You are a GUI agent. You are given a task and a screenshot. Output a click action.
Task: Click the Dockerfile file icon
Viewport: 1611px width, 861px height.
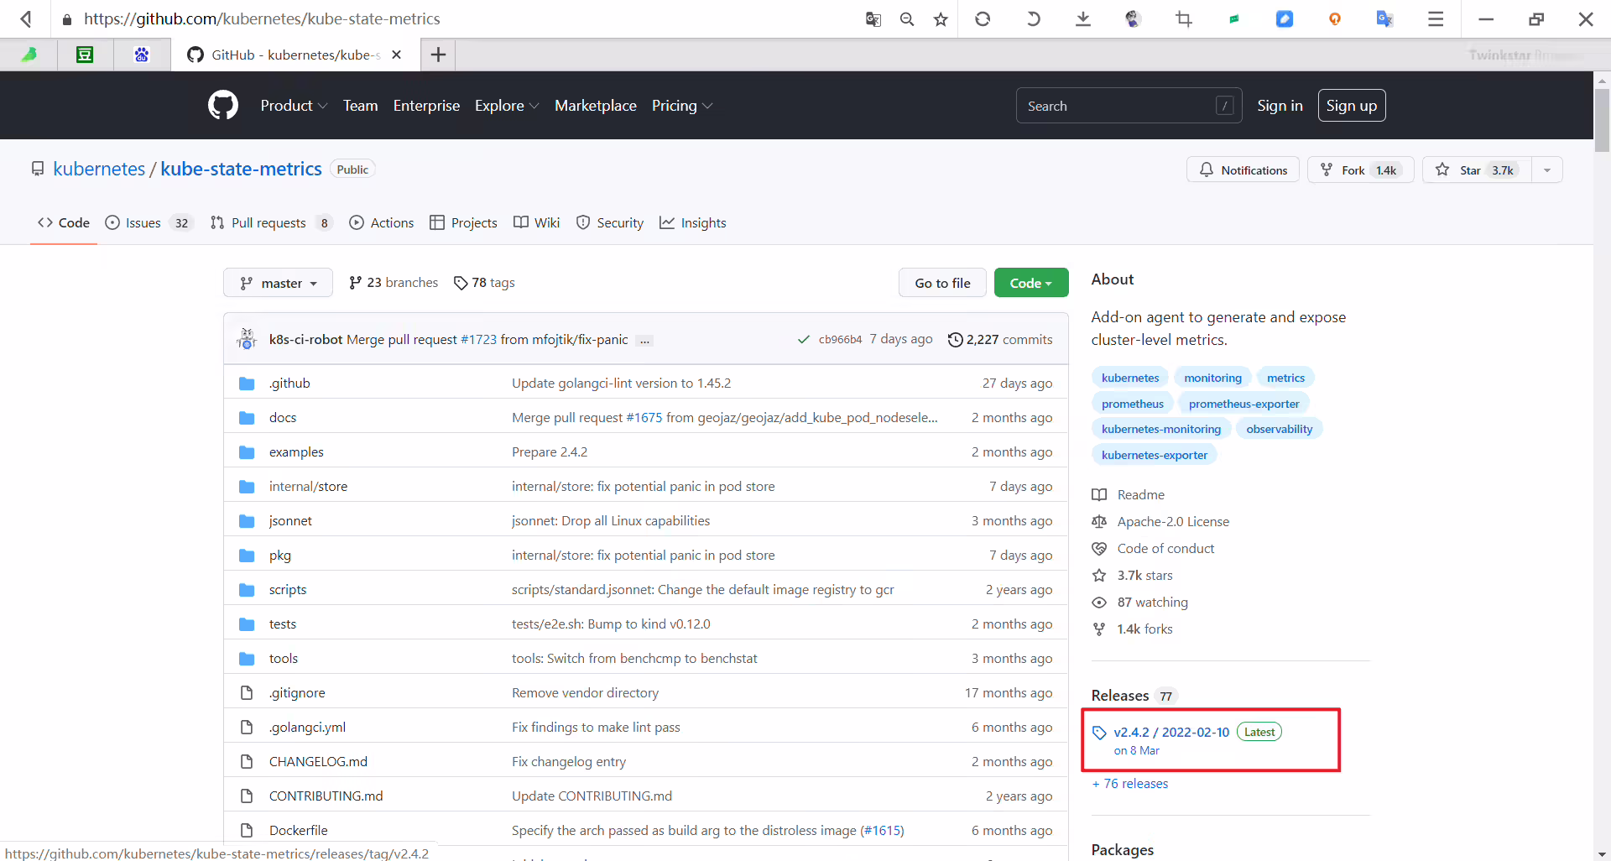(x=247, y=830)
